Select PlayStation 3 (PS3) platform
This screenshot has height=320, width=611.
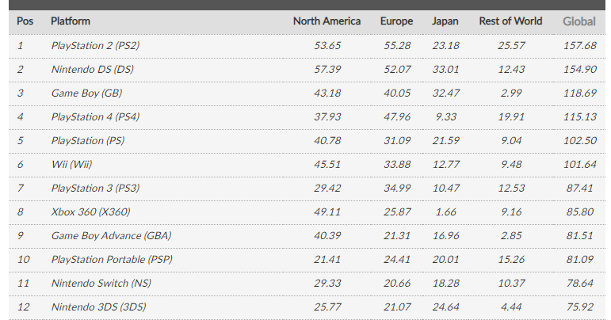[95, 188]
